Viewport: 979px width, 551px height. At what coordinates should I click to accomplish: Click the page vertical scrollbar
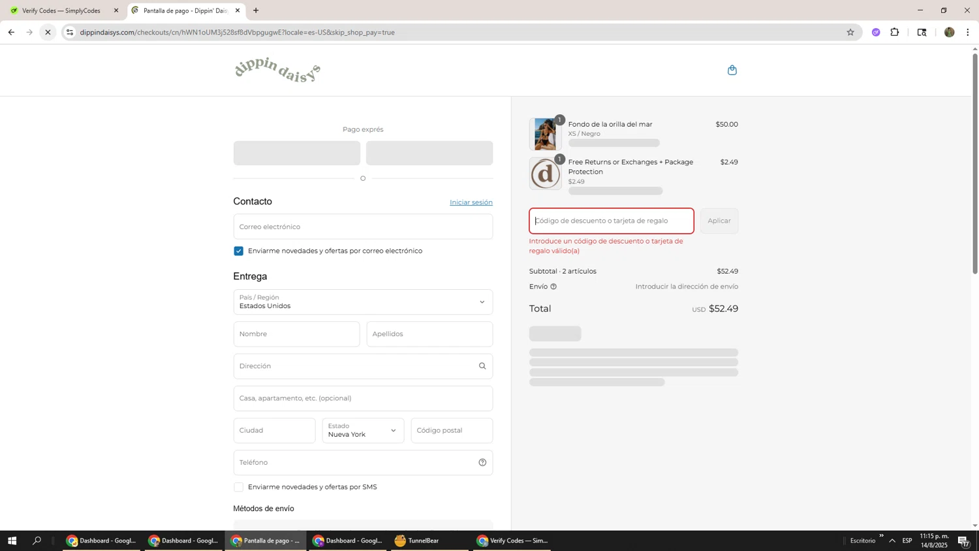pyautogui.click(x=975, y=163)
